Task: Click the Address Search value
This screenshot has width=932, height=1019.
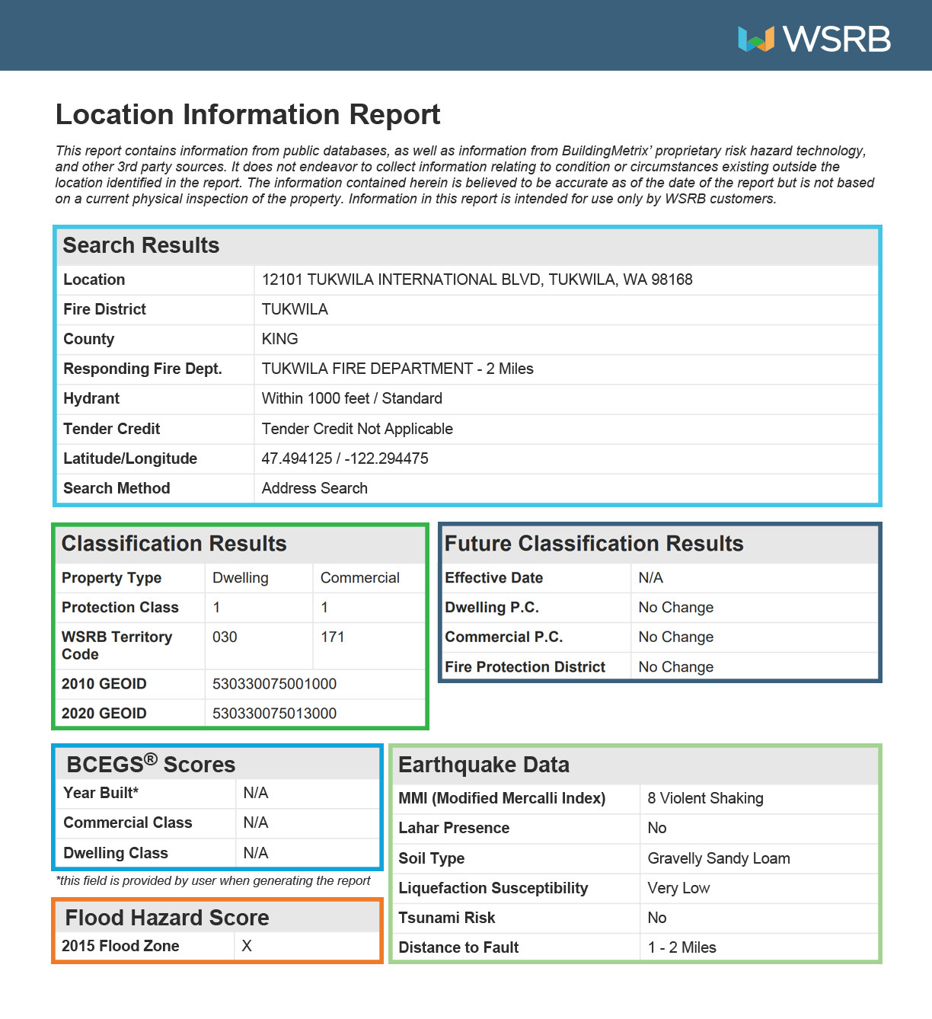Action: (314, 488)
